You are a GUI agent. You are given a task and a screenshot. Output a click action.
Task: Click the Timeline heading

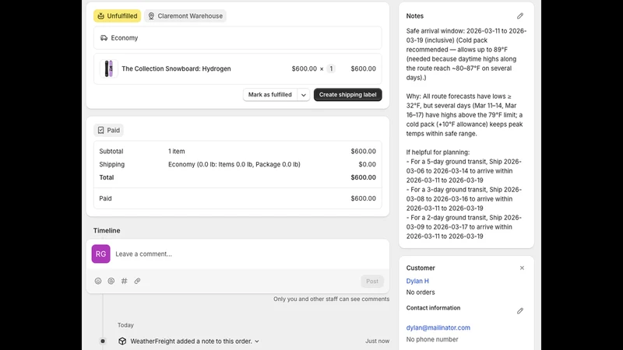107,230
